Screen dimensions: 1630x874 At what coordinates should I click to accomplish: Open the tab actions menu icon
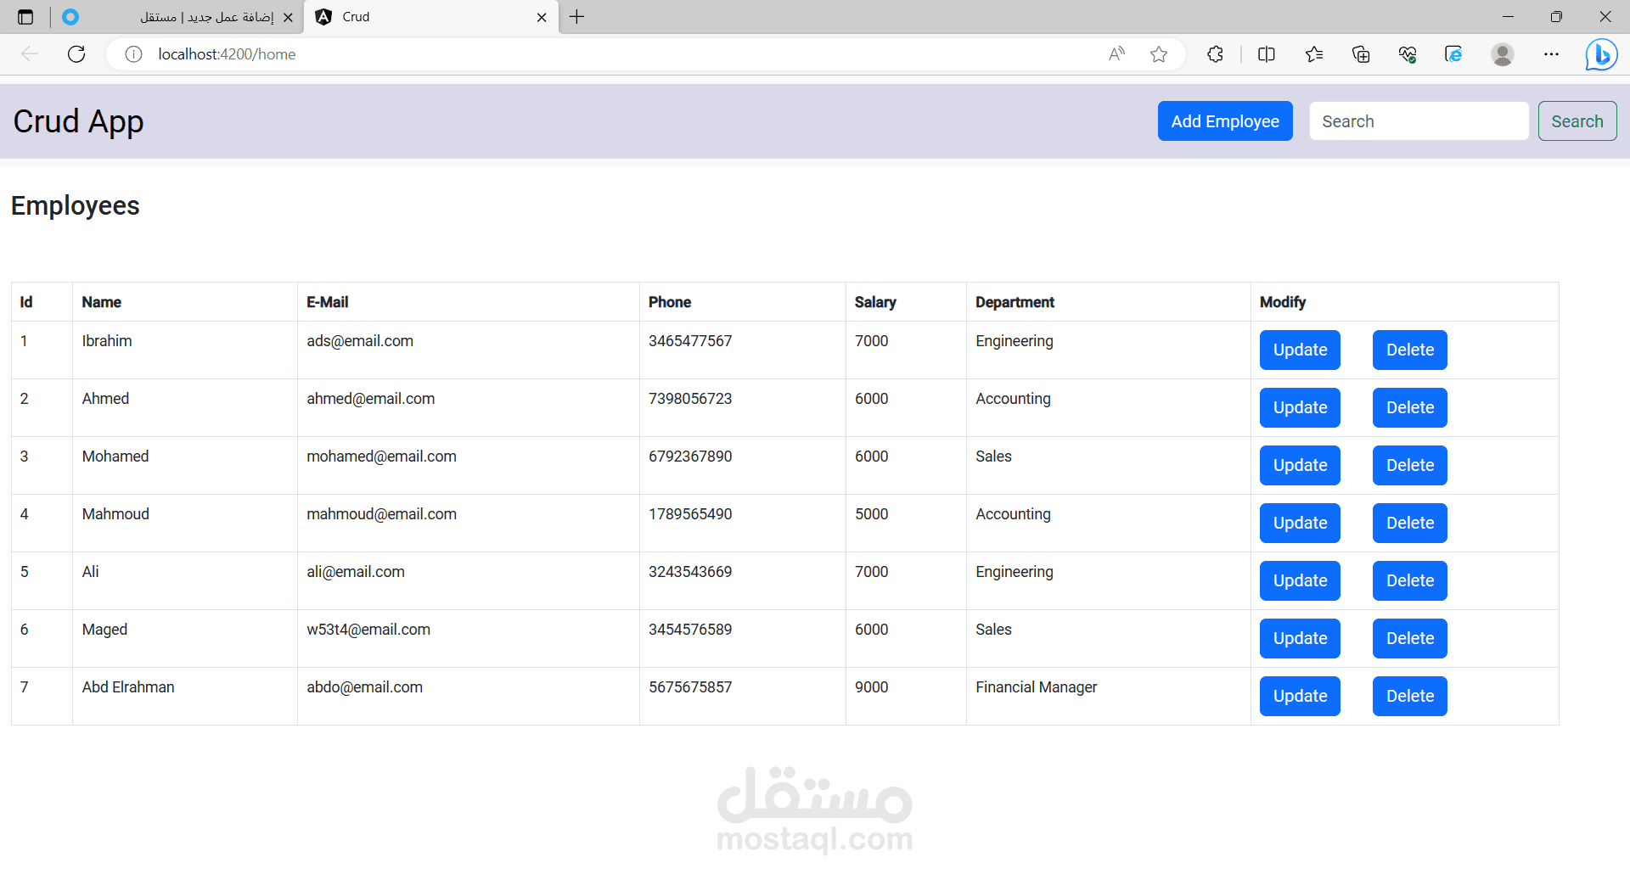click(25, 17)
